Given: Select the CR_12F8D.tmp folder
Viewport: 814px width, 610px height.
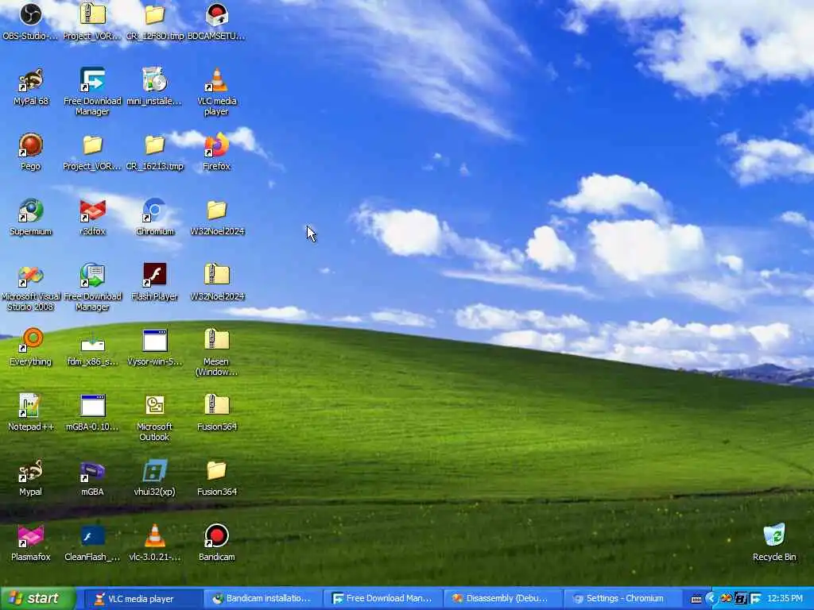Looking at the screenshot, I should pos(155,21).
